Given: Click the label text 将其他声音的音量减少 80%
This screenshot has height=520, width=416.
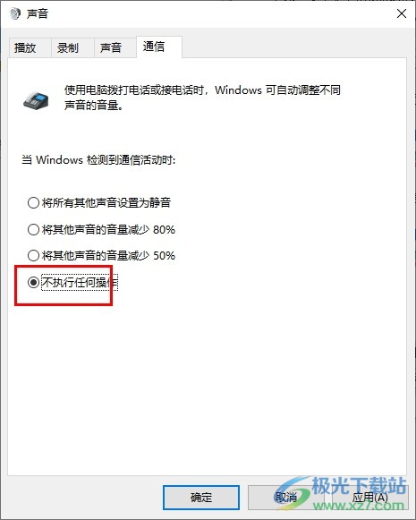Looking at the screenshot, I should (x=108, y=229).
